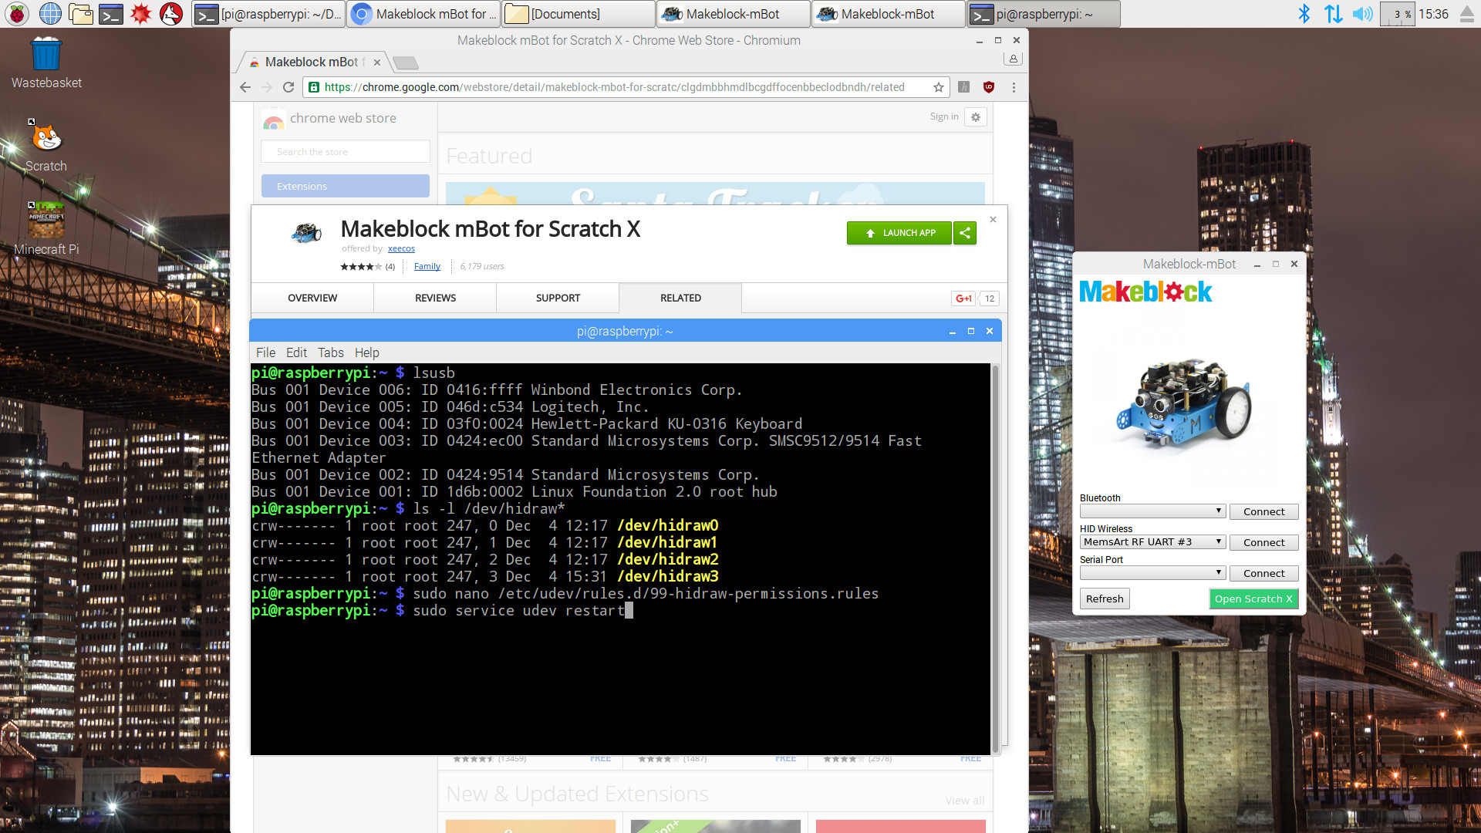Screen dimensions: 1481x833
Task: Click Connect next to Bluetooth
Action: tap(1264, 511)
